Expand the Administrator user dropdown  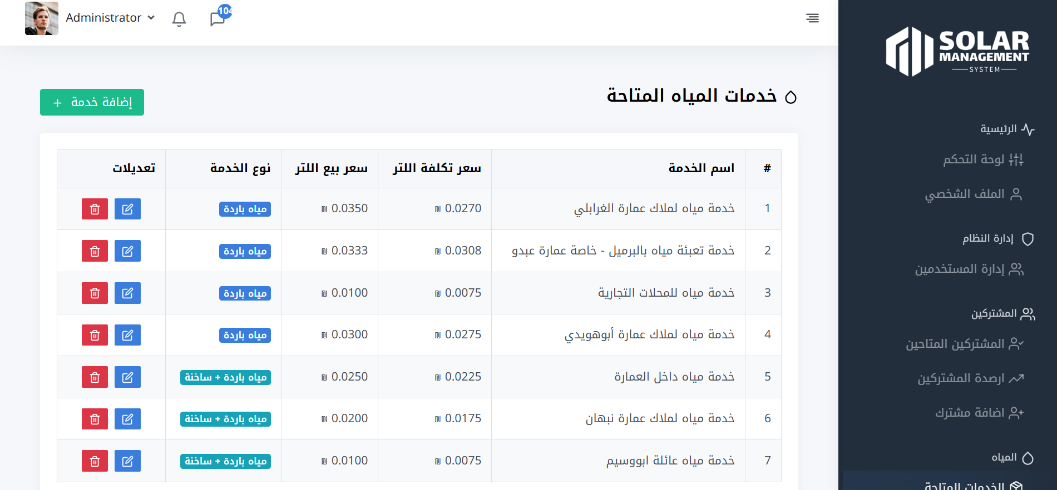pyautogui.click(x=110, y=18)
